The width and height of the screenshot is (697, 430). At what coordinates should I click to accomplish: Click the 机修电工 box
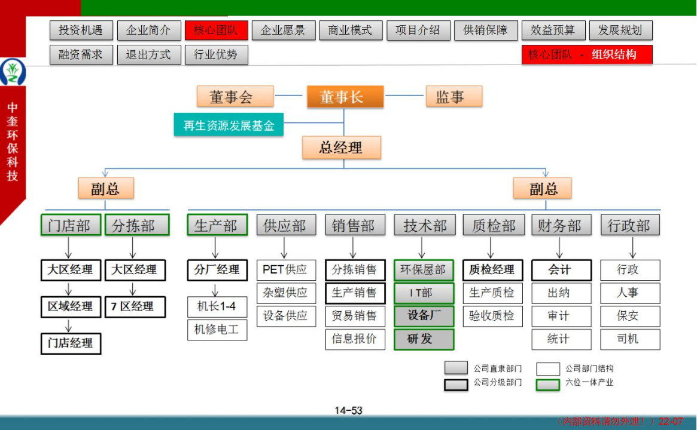[x=217, y=330]
